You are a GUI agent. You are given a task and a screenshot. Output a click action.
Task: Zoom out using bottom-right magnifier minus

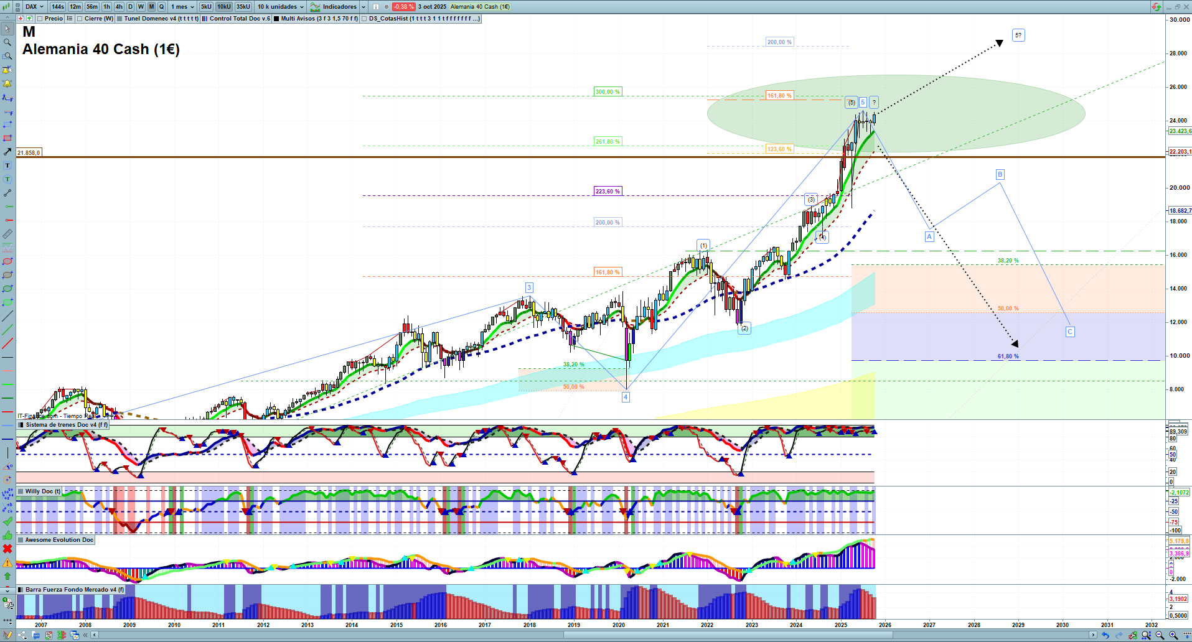(1160, 635)
